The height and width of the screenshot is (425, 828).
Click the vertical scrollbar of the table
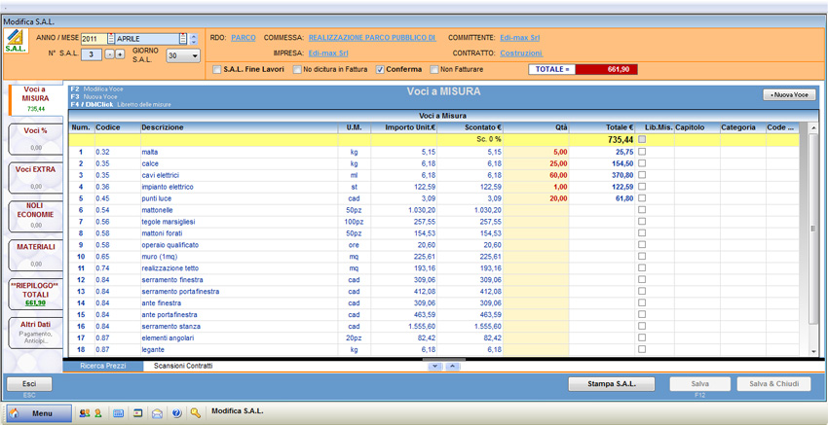click(813, 229)
